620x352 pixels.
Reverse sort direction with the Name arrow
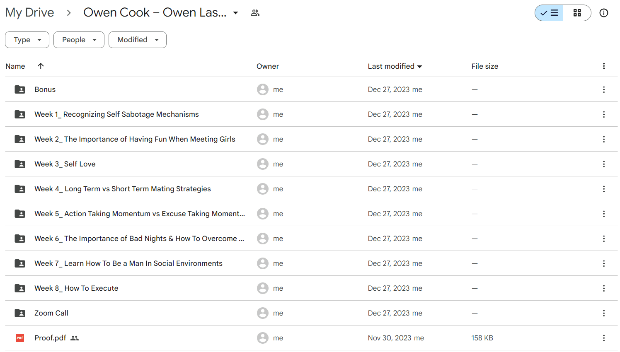click(41, 66)
